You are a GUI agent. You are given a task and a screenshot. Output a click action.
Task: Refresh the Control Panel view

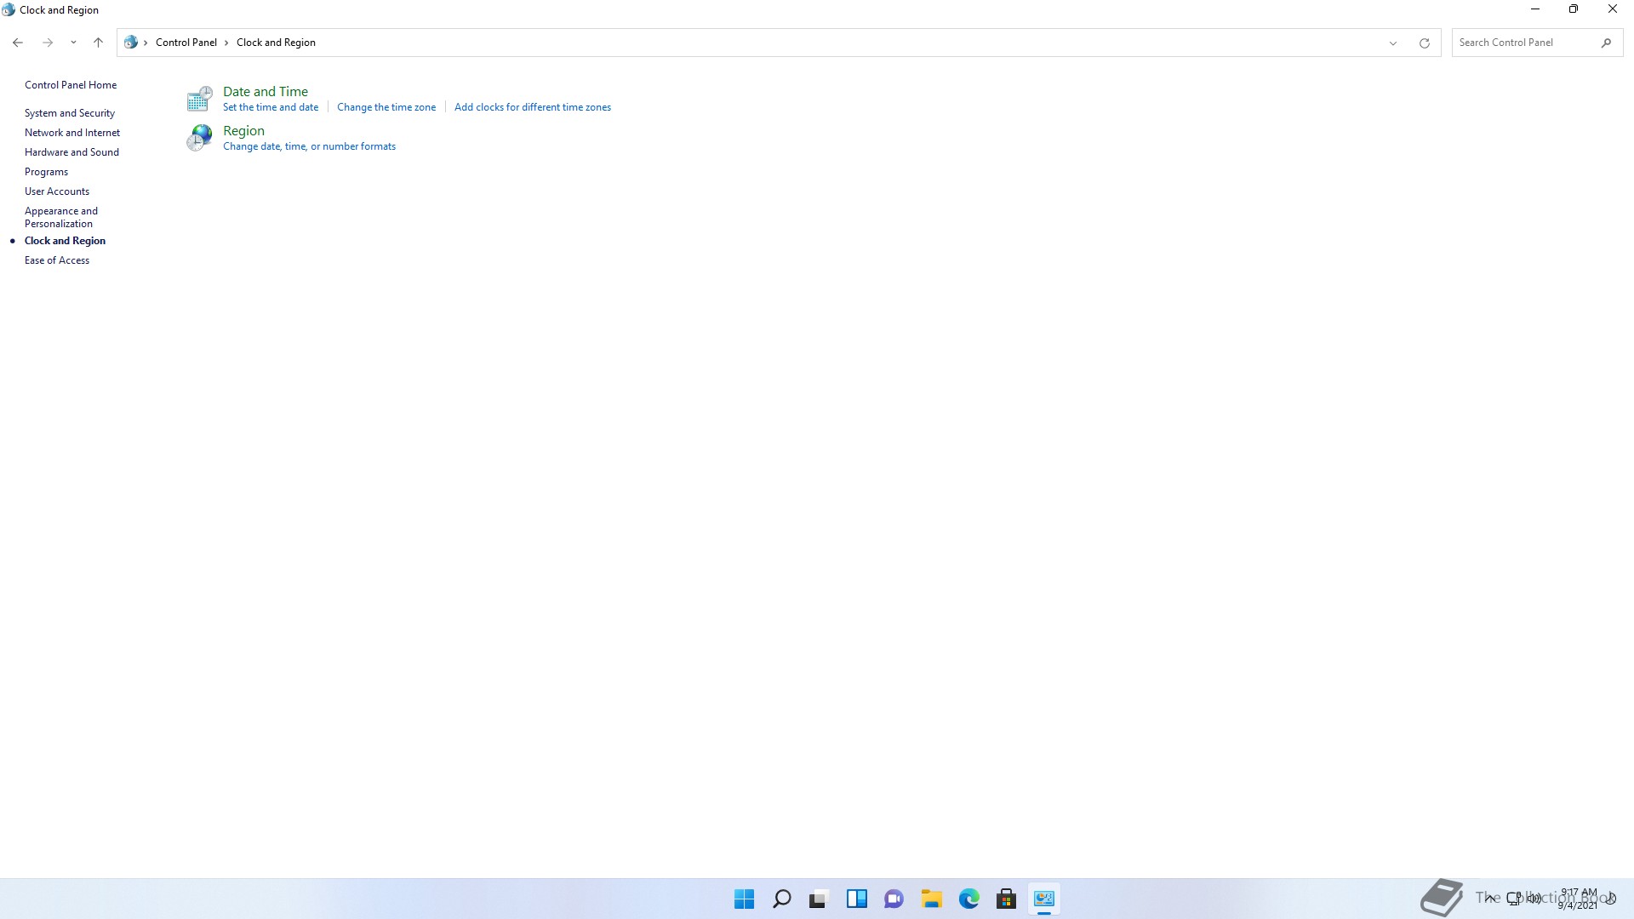1424,43
